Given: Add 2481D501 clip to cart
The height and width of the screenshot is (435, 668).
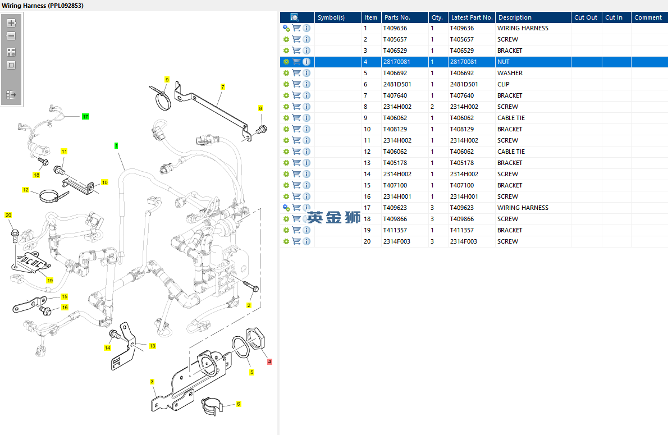Looking at the screenshot, I should (296, 84).
